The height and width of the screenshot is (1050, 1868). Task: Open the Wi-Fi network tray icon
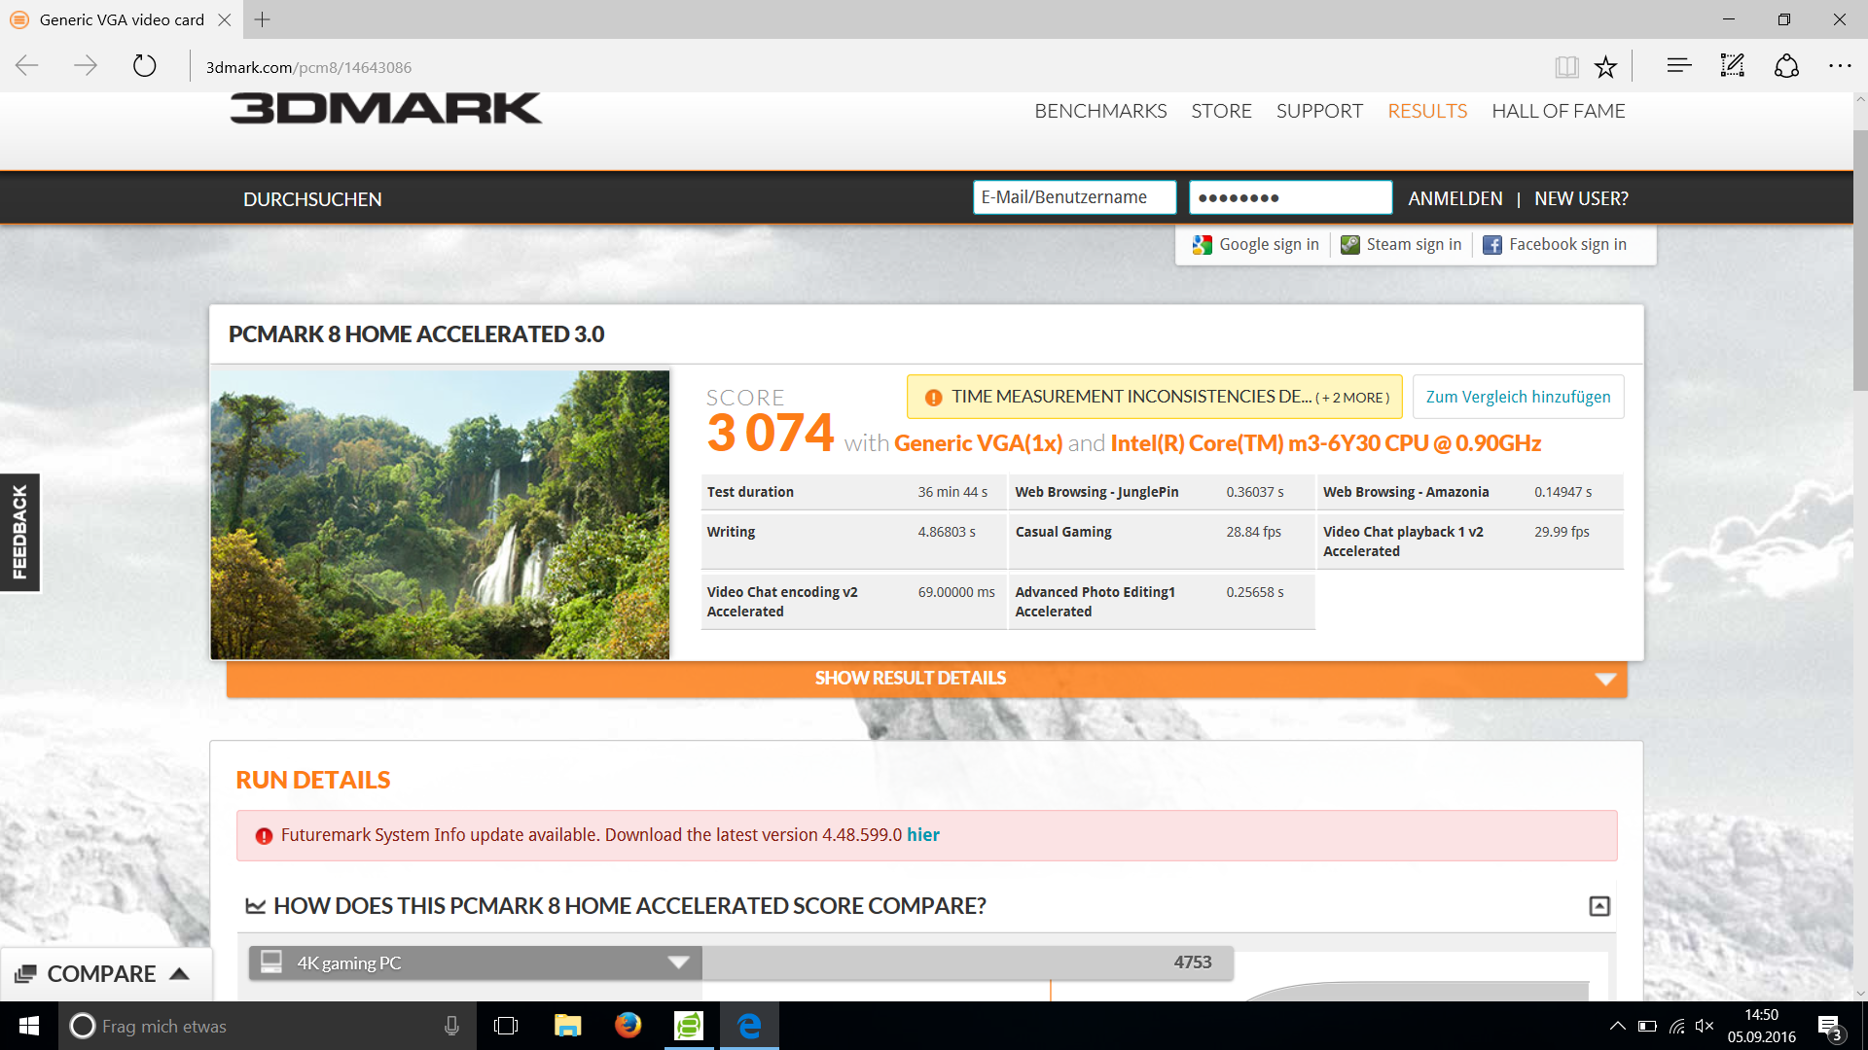(x=1676, y=1026)
